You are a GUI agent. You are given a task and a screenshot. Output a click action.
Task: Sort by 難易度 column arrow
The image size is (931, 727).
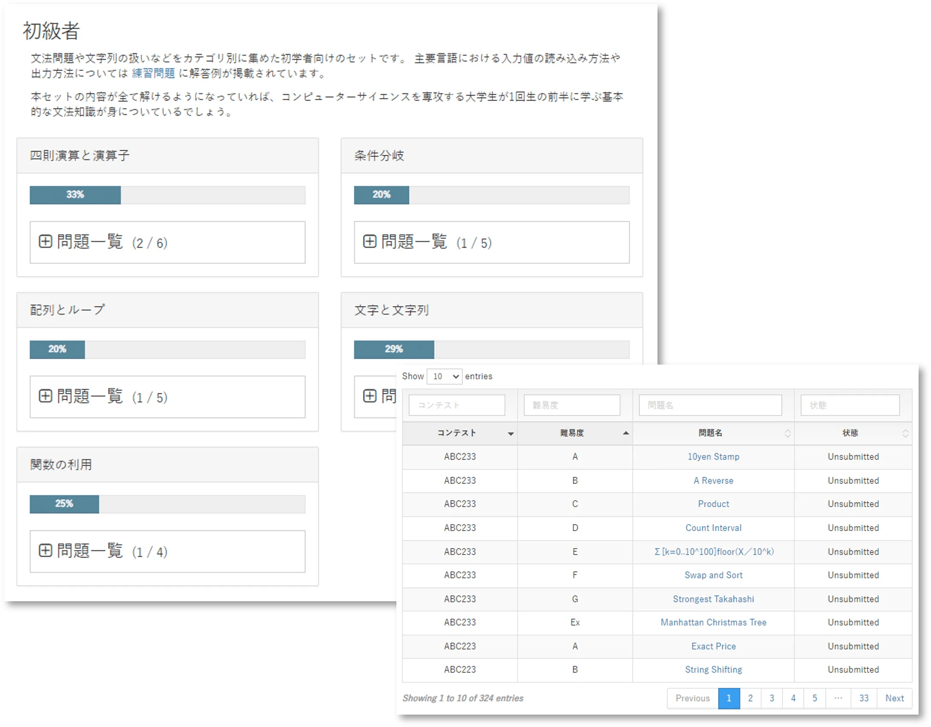626,433
